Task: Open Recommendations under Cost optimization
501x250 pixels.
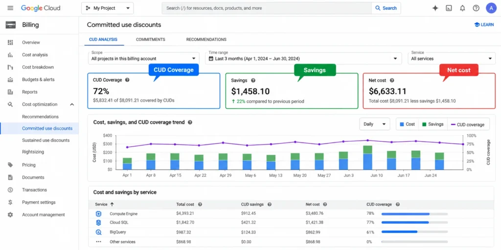Action: click(40, 117)
